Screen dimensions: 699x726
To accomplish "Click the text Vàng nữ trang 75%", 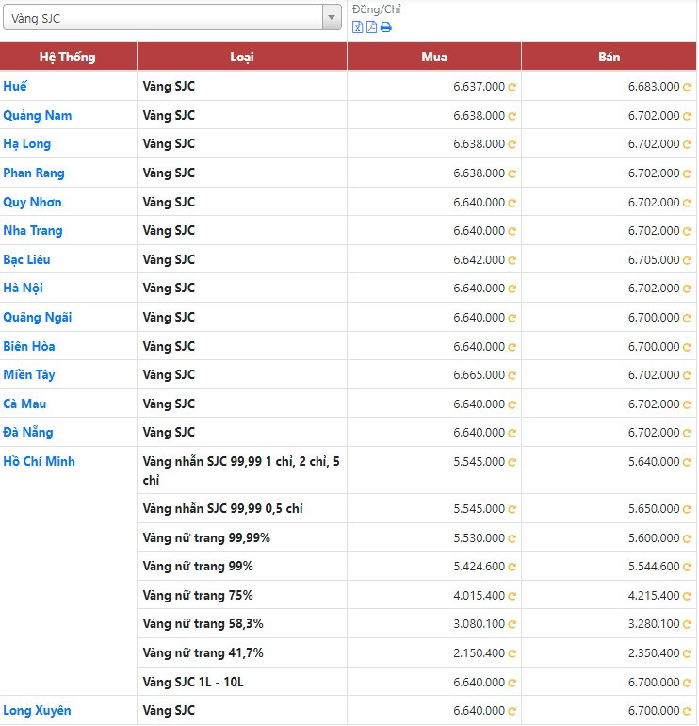I will pyautogui.click(x=198, y=596).
